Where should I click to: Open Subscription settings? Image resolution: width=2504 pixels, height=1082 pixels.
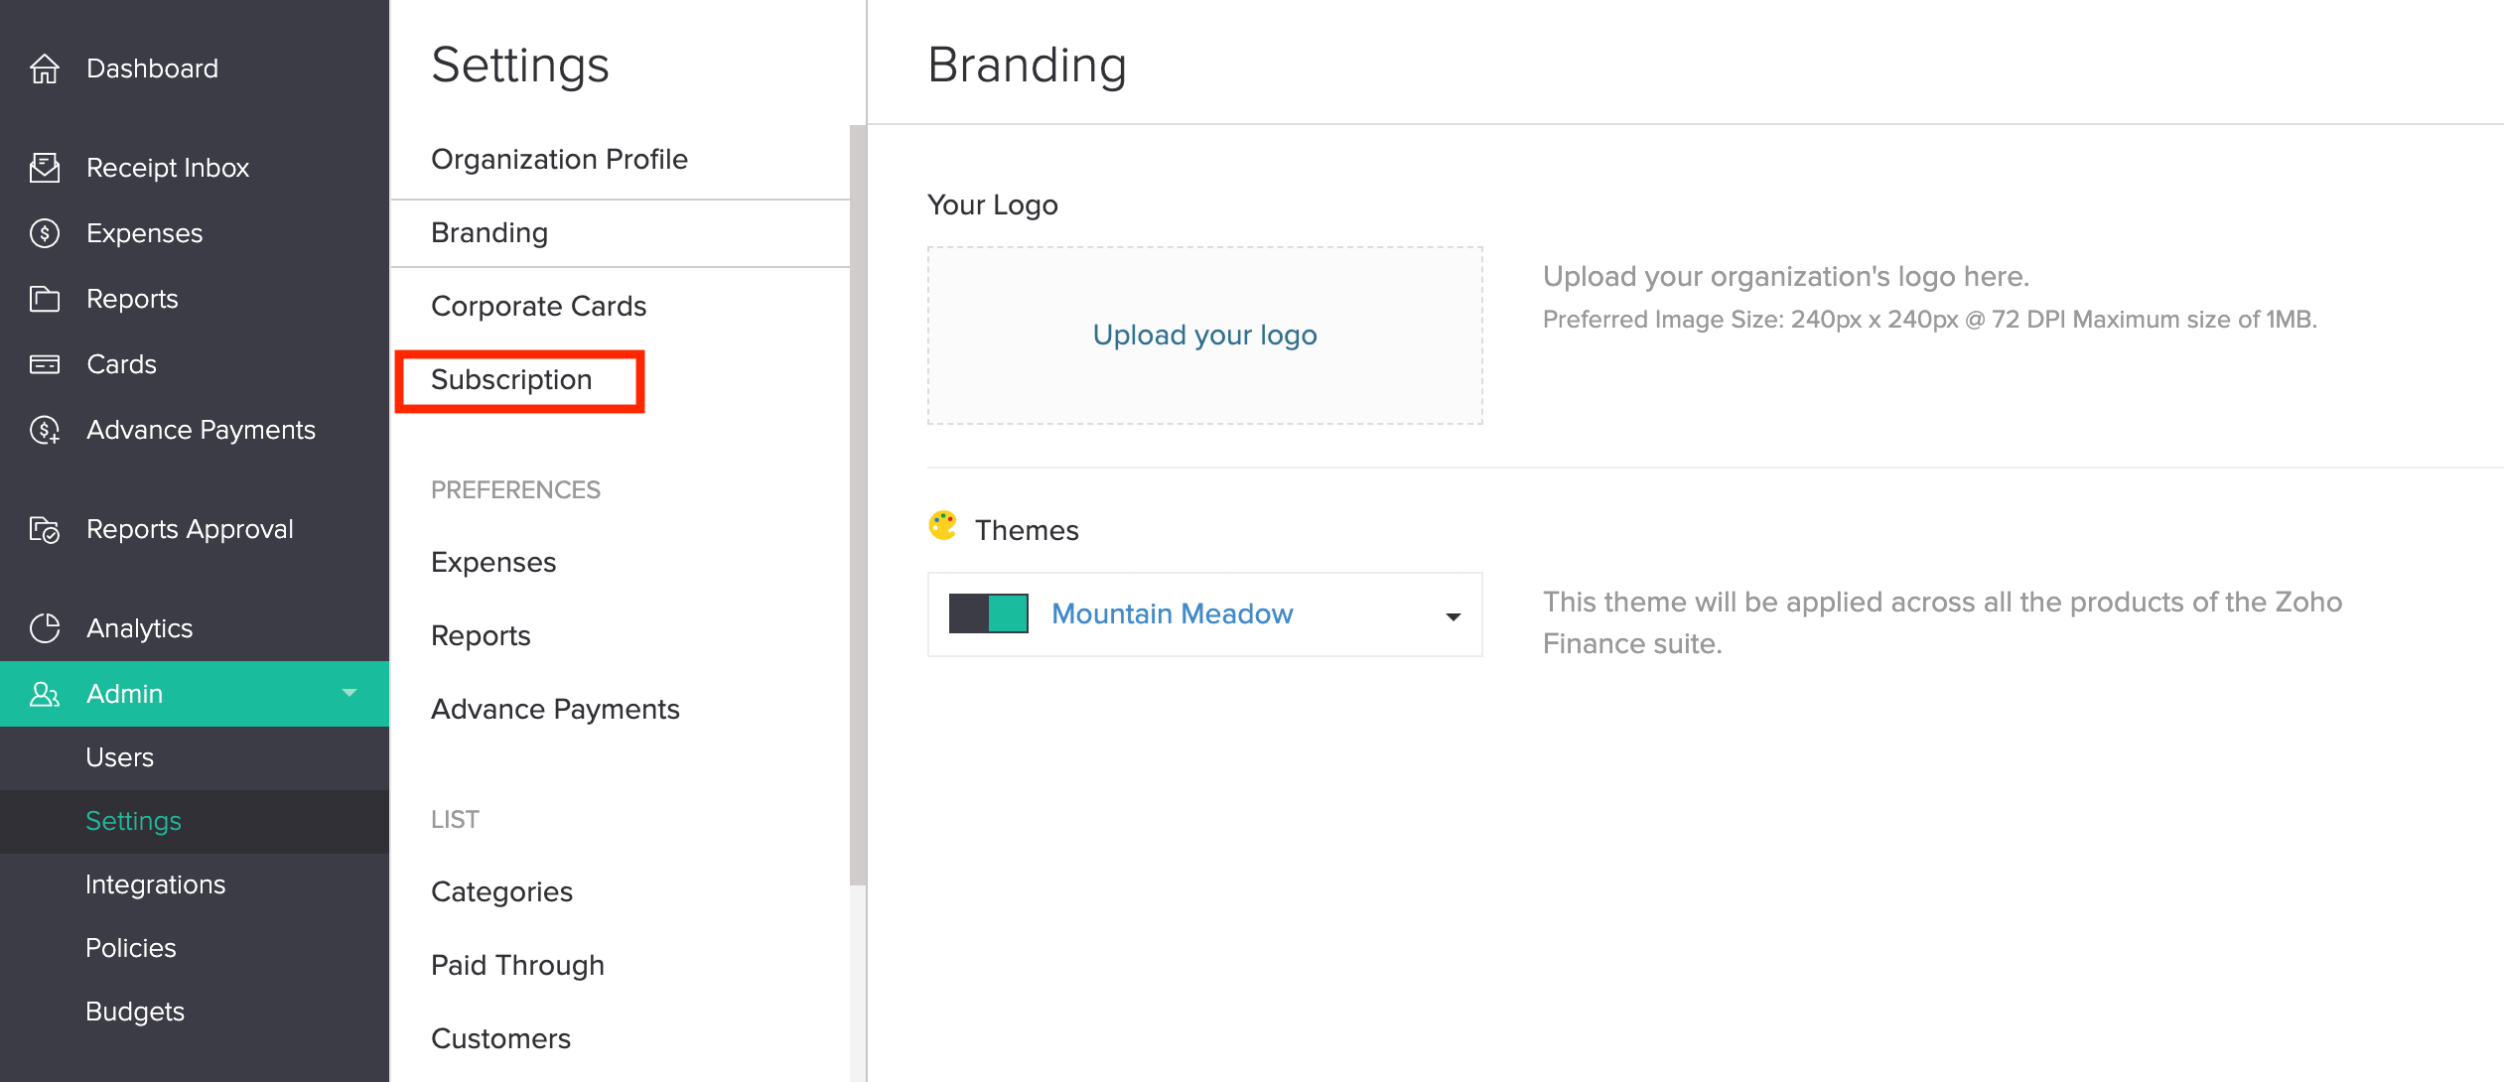point(511,379)
